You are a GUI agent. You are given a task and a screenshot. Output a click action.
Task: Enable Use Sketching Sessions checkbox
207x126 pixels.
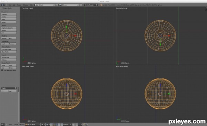[x=2, y=70]
